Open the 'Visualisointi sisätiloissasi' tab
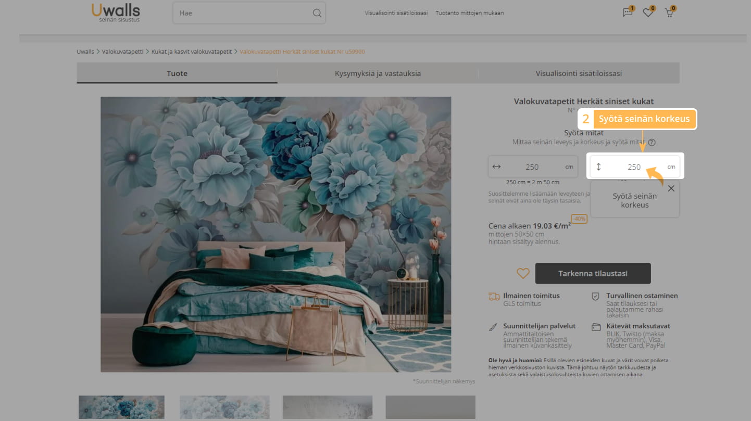Screen dimensions: 751x421 579,73
